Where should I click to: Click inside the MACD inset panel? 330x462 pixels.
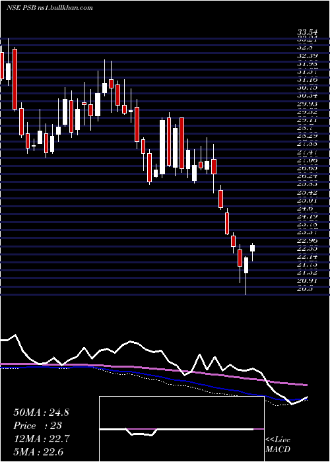[x=181, y=429]
